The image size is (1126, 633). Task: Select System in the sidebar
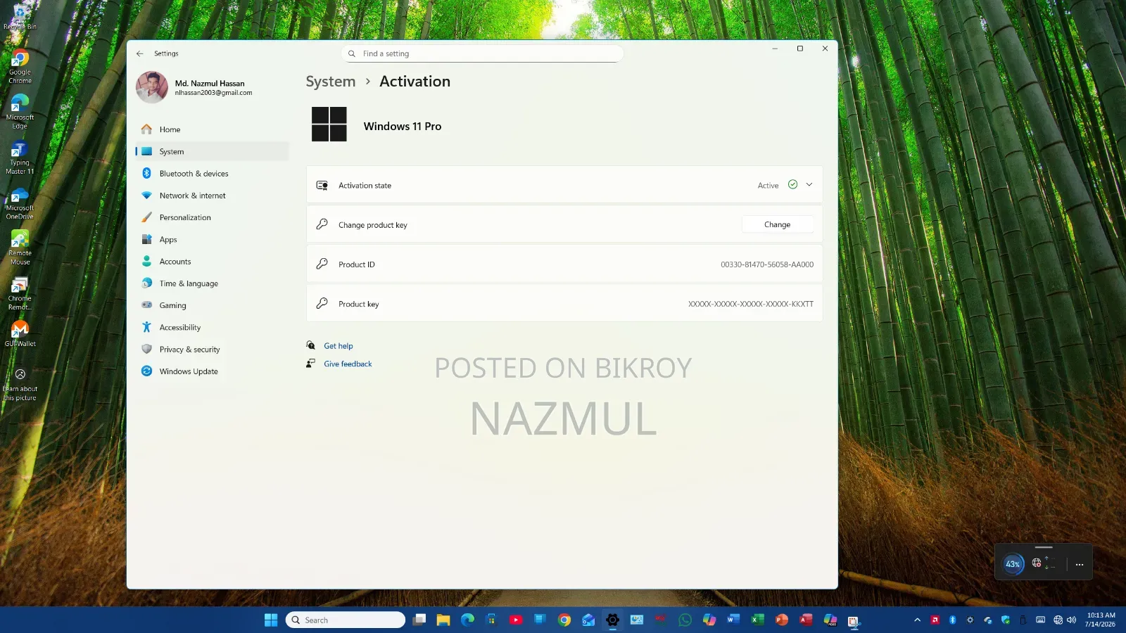[212, 151]
